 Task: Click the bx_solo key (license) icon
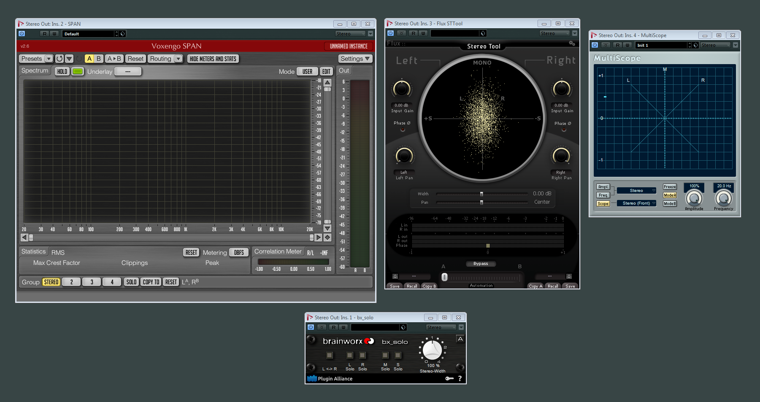click(449, 378)
